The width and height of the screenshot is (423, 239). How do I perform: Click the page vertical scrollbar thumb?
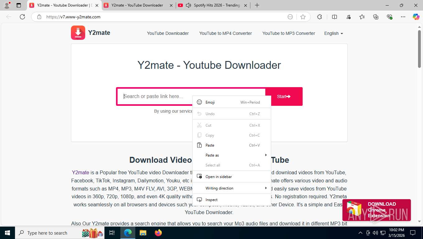419,49
